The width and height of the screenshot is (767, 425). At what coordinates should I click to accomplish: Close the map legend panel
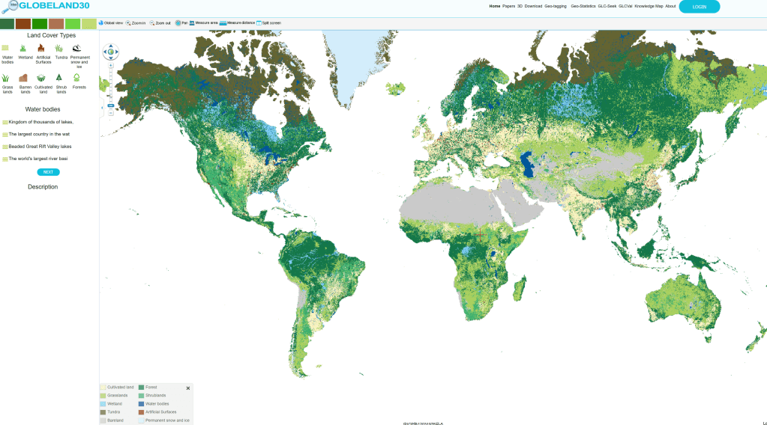coord(188,388)
